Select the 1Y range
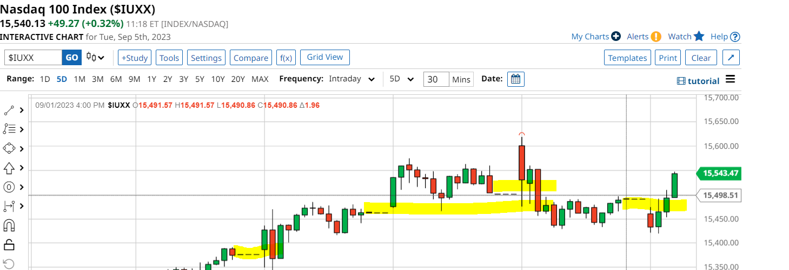 (151, 79)
